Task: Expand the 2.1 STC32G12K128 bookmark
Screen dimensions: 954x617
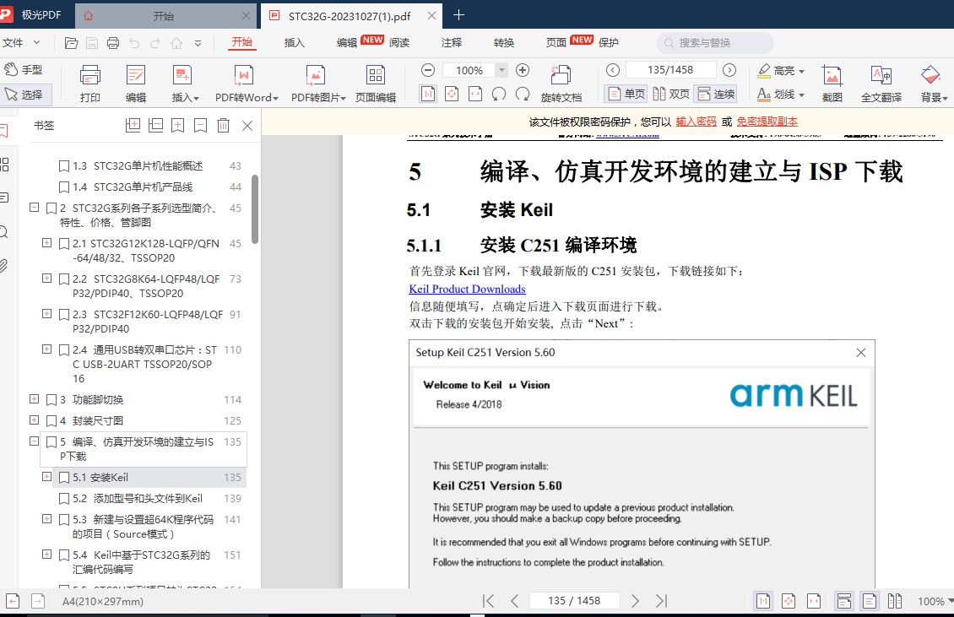Action: coord(46,243)
